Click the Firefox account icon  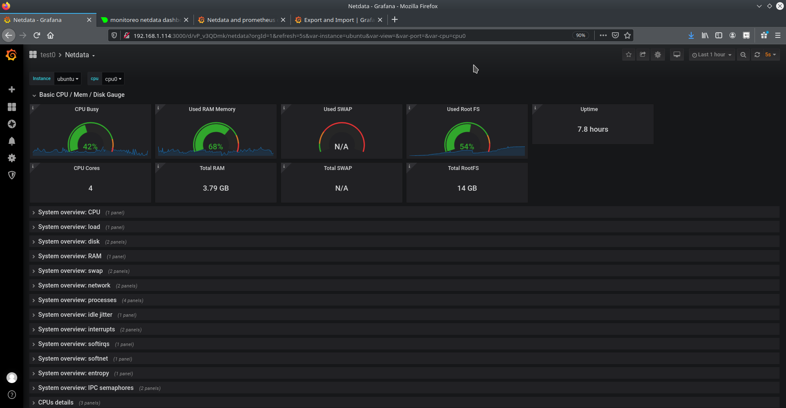click(733, 35)
